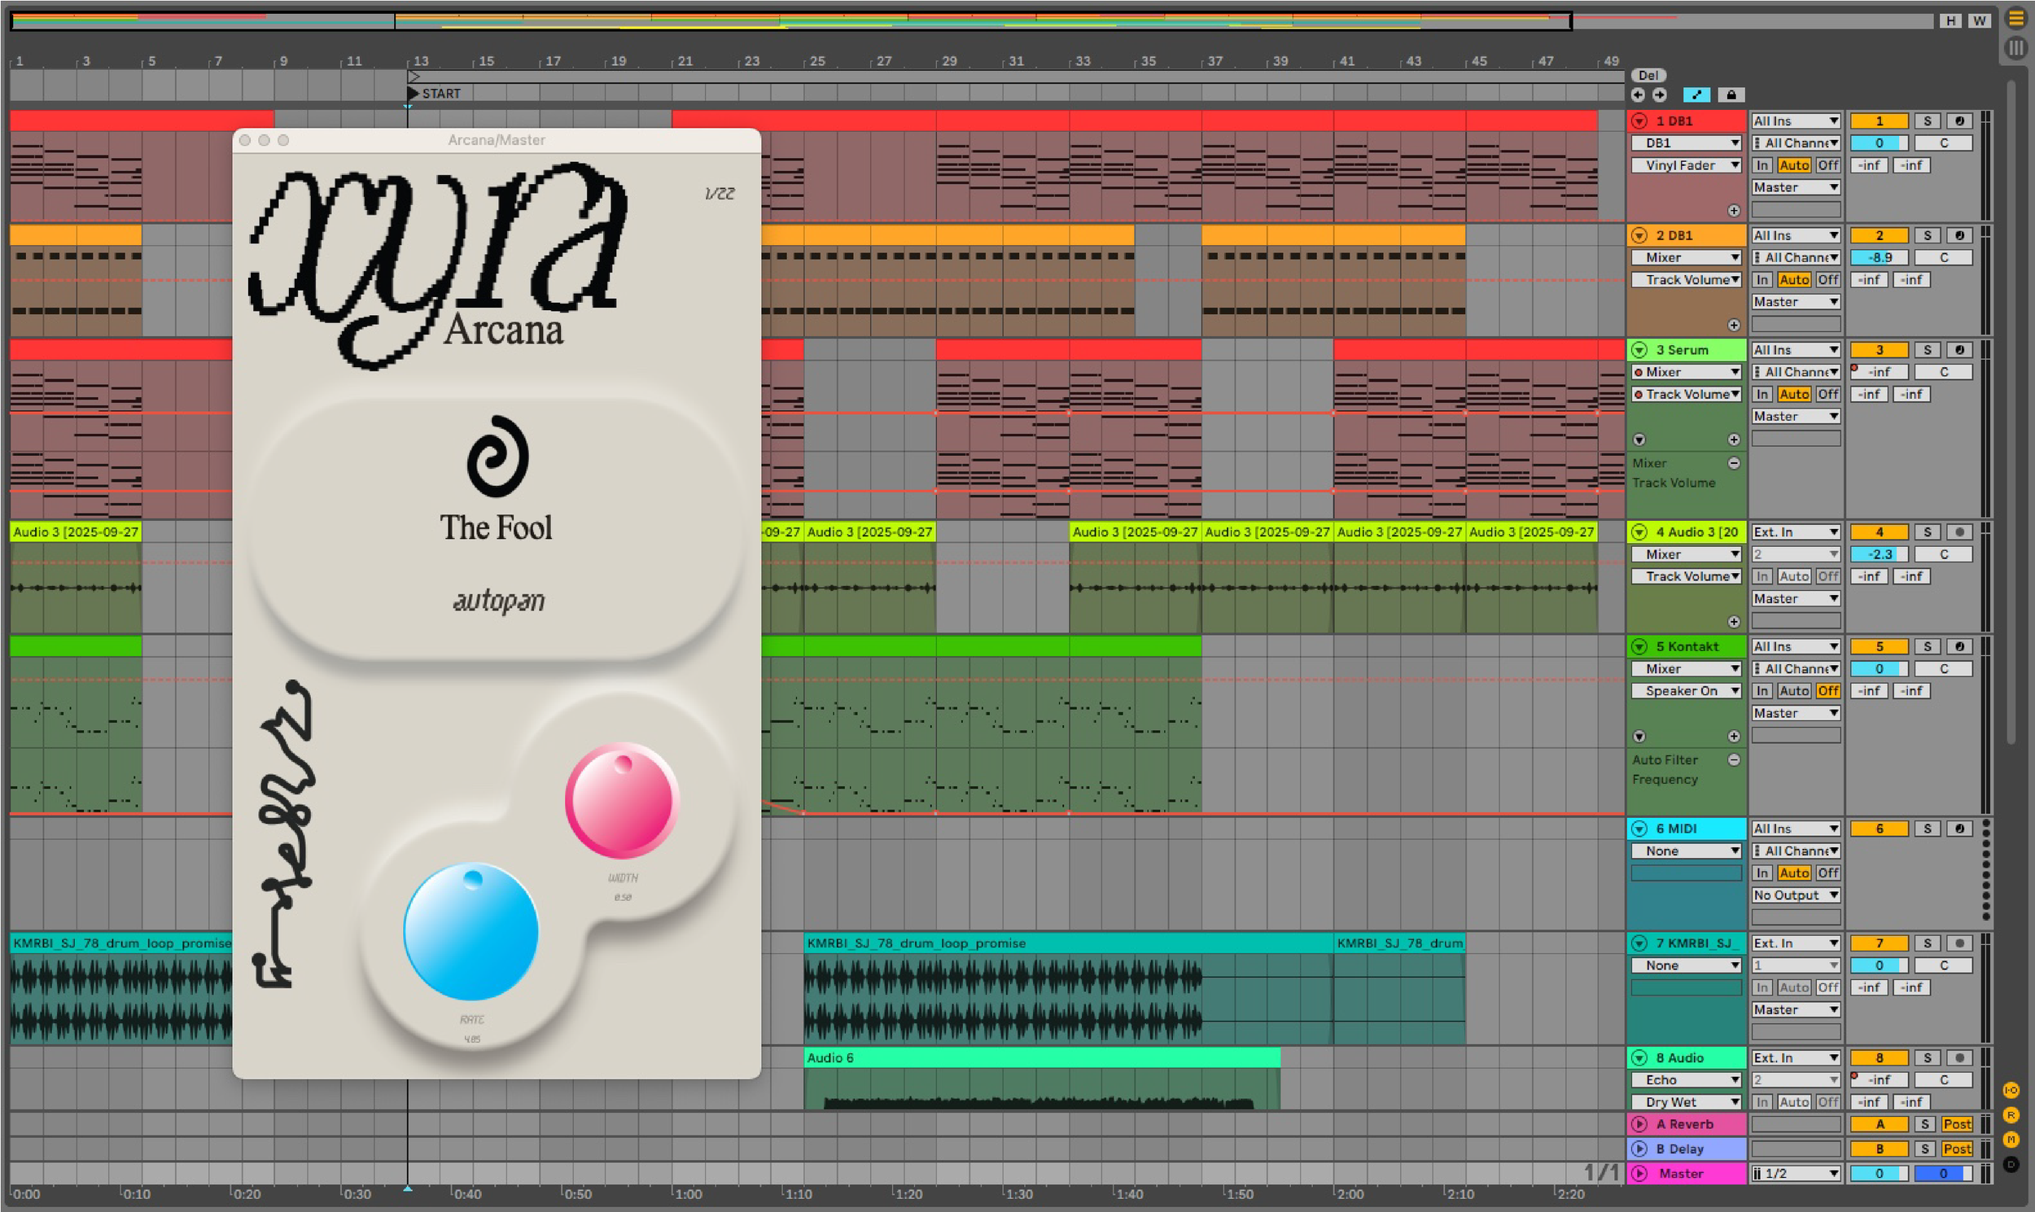Open the Speaker On parameter dropdown

coord(1687,691)
